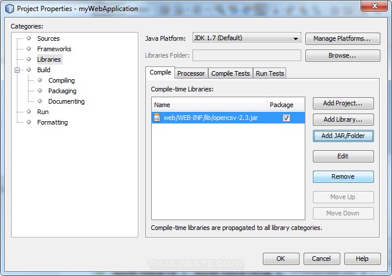This screenshot has width=392, height=276.
Task: Select the Sources category
Action: coord(48,38)
